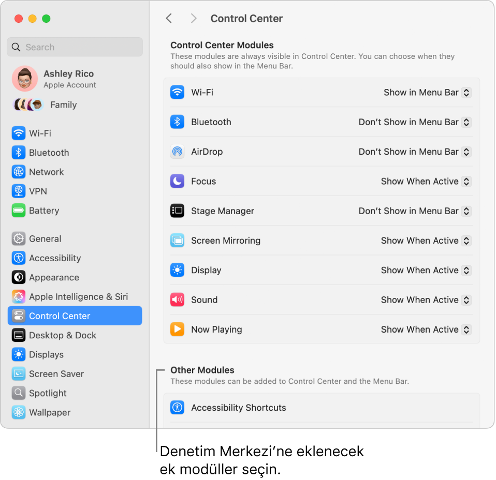The width and height of the screenshot is (496, 480).
Task: Click the Stage Manager row label
Action: pos(223,211)
